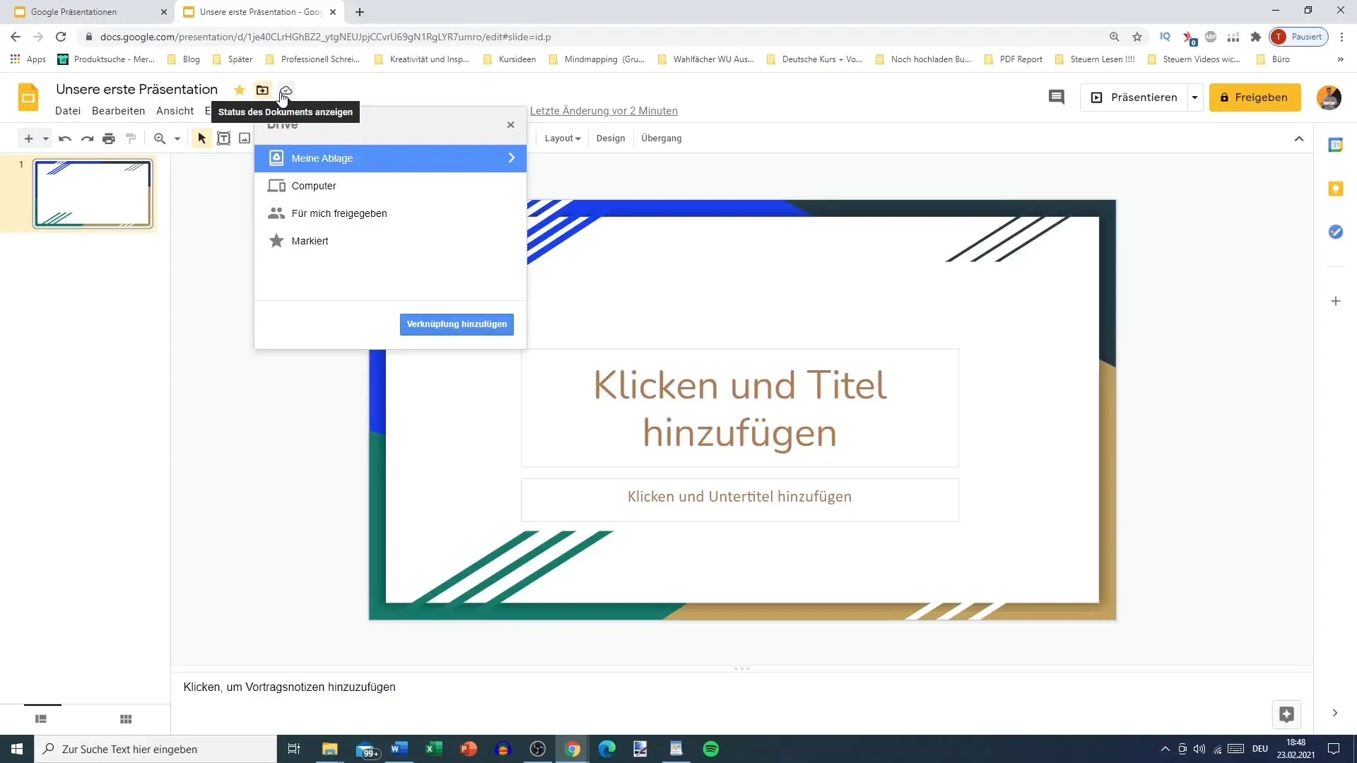Open the Google account avatar

(x=1329, y=97)
